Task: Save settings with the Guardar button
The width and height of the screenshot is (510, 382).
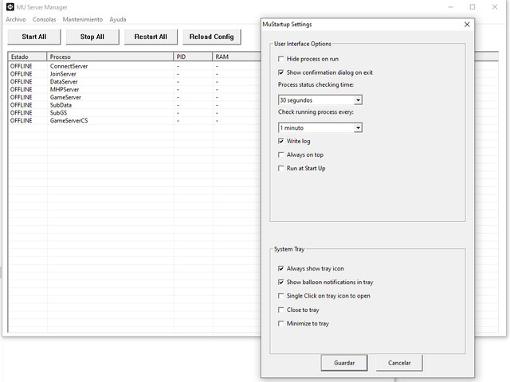Action: (x=344, y=363)
